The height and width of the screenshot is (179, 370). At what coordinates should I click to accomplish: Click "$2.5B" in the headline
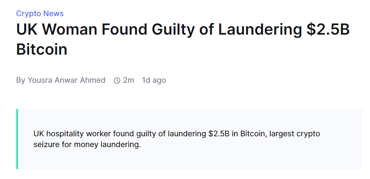pyautogui.click(x=328, y=30)
